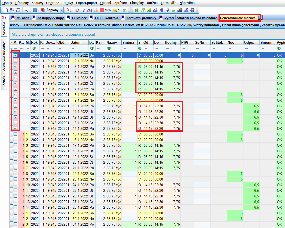The height and width of the screenshot is (228, 285).
Task: Check the checkbox for row 15.1.2022
Action: pos(15,134)
